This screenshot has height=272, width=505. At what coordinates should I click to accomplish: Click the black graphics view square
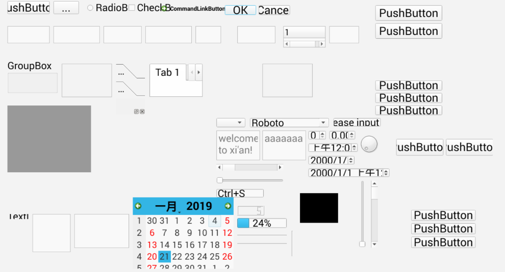(319, 208)
